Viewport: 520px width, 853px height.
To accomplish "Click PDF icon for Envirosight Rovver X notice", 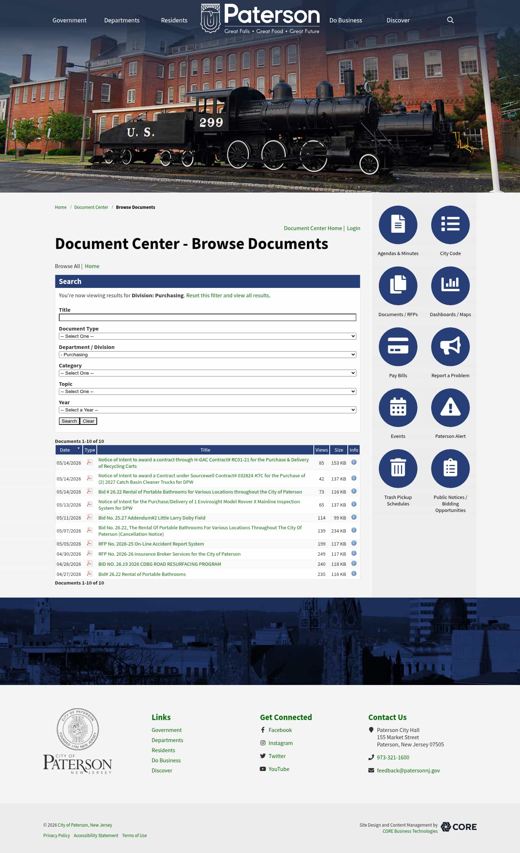I will (x=90, y=504).
